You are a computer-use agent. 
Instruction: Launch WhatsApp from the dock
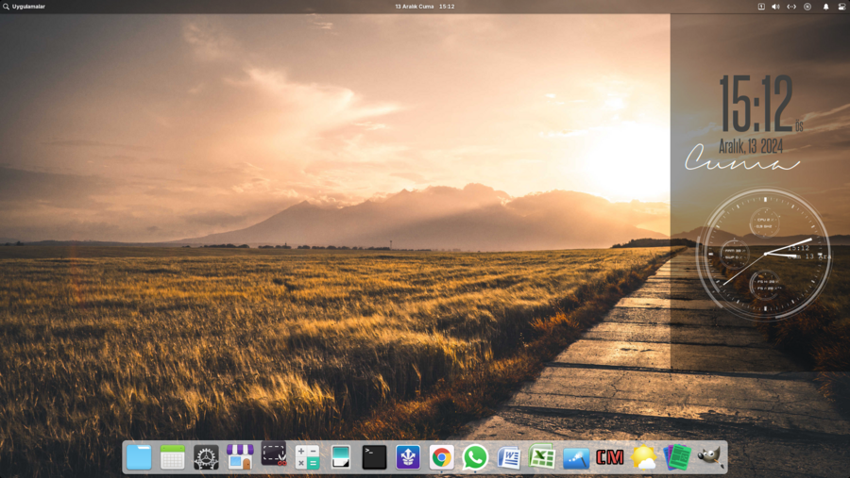pyautogui.click(x=475, y=457)
